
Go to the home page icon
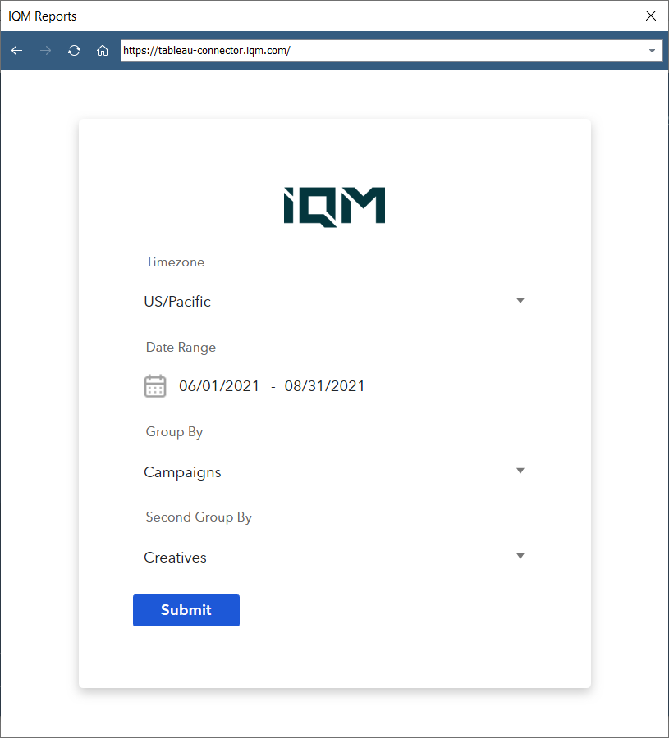(103, 51)
